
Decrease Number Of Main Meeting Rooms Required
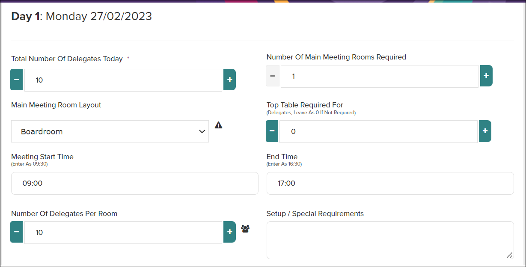pos(273,76)
